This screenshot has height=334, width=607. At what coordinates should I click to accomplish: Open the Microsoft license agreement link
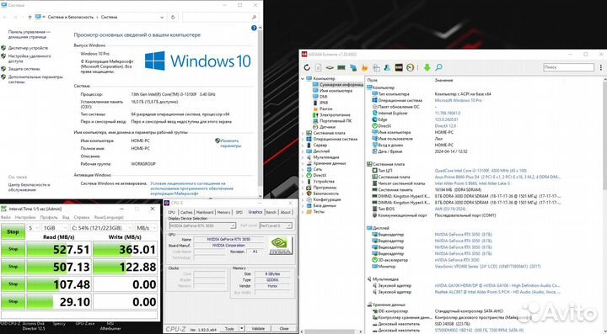click(191, 188)
